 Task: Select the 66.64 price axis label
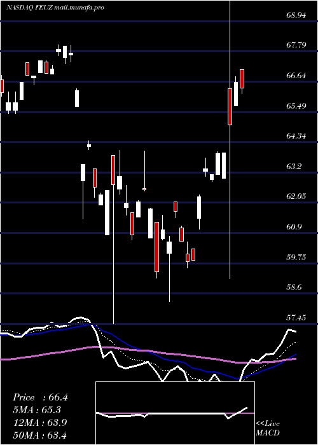pyautogui.click(x=296, y=75)
